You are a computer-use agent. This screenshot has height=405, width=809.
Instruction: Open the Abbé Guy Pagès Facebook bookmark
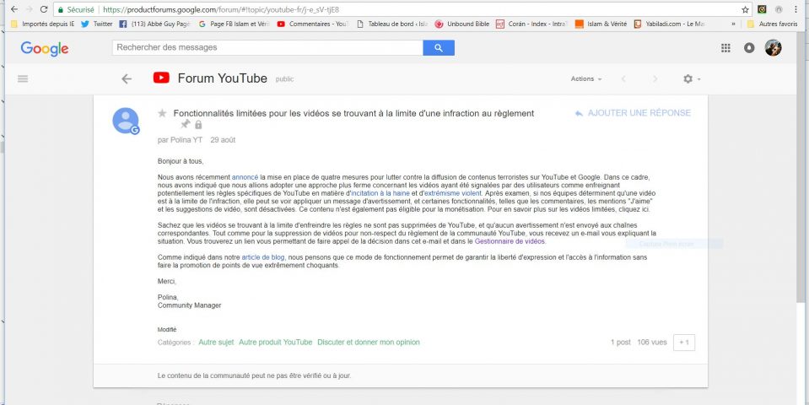[154, 24]
